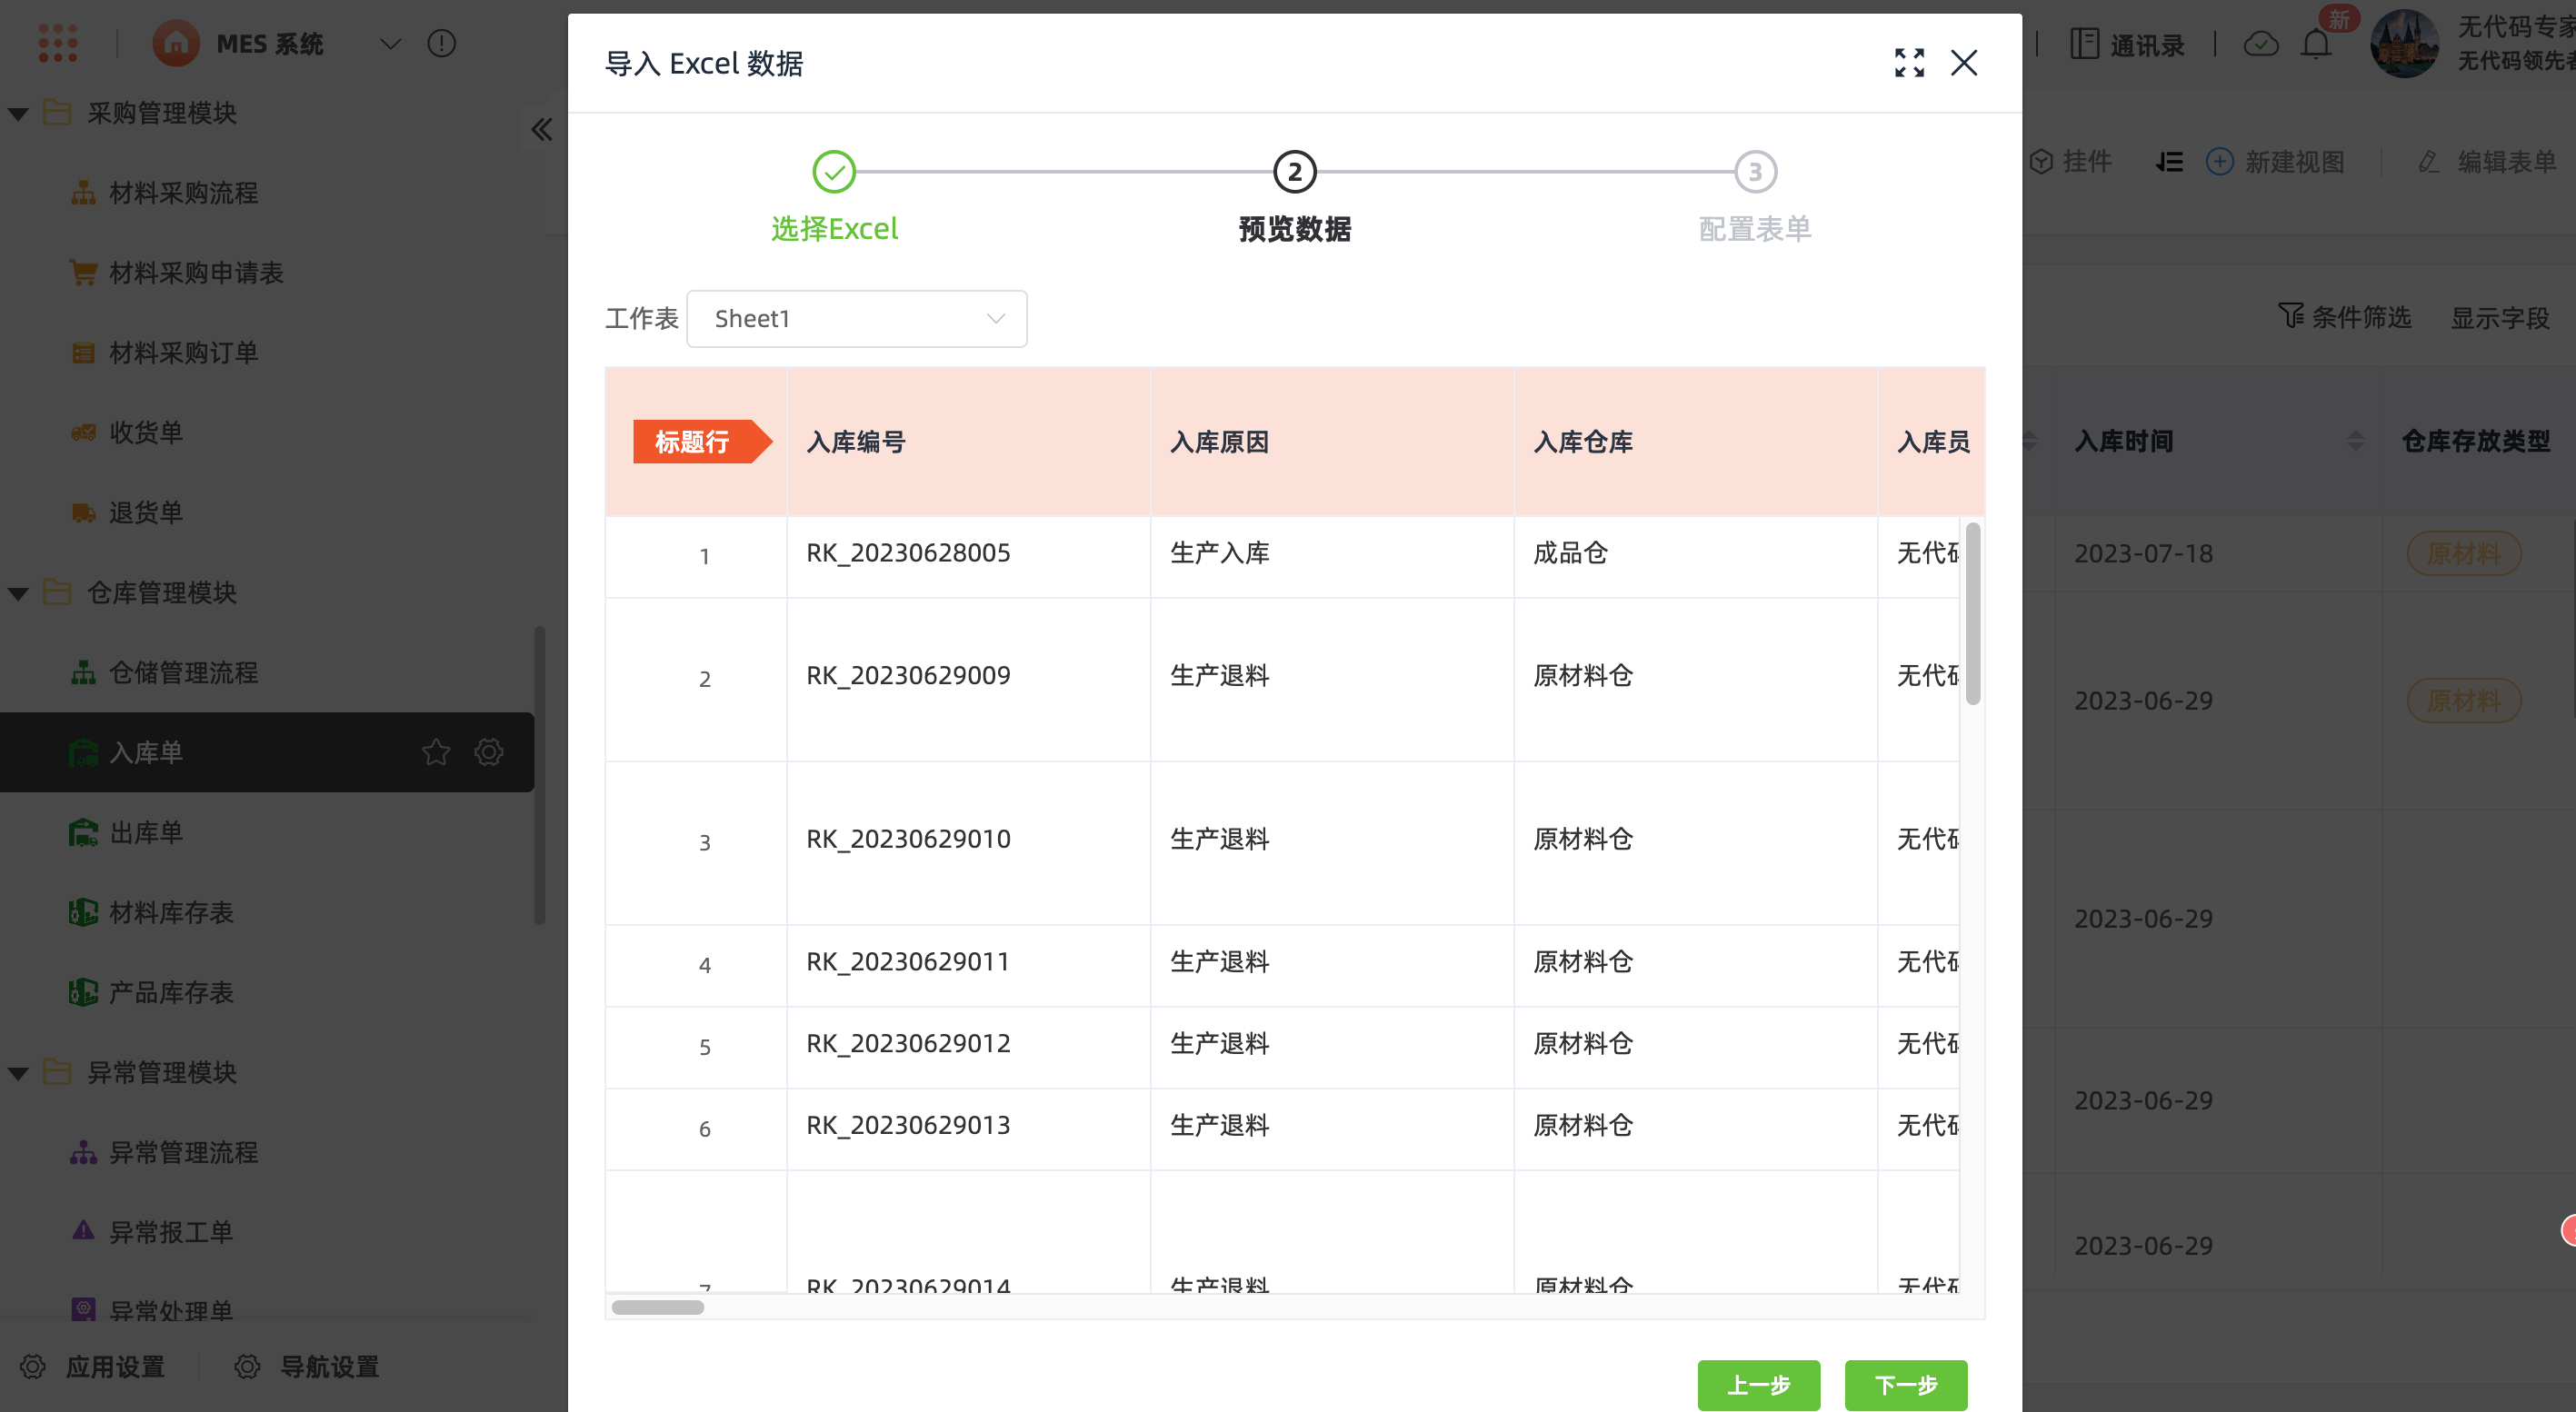
Task: Collapse the left sidebar with double-chevron
Action: tap(541, 129)
